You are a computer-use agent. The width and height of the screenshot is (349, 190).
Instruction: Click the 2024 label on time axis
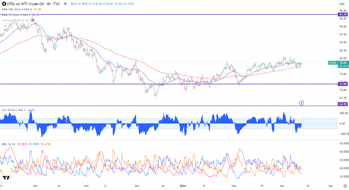point(183,186)
